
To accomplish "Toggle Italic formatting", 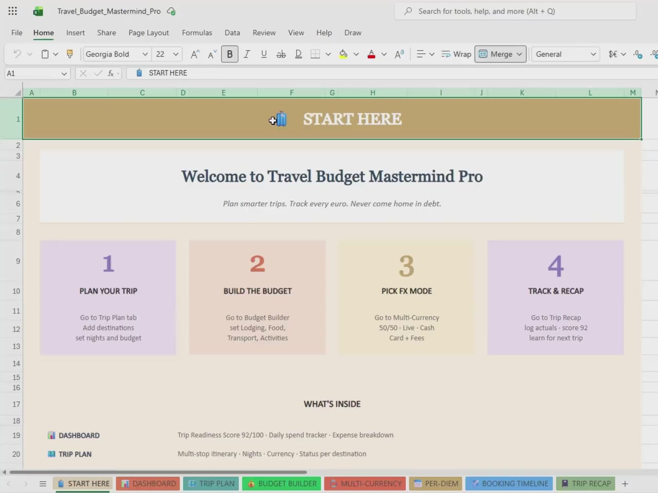I will (x=247, y=54).
